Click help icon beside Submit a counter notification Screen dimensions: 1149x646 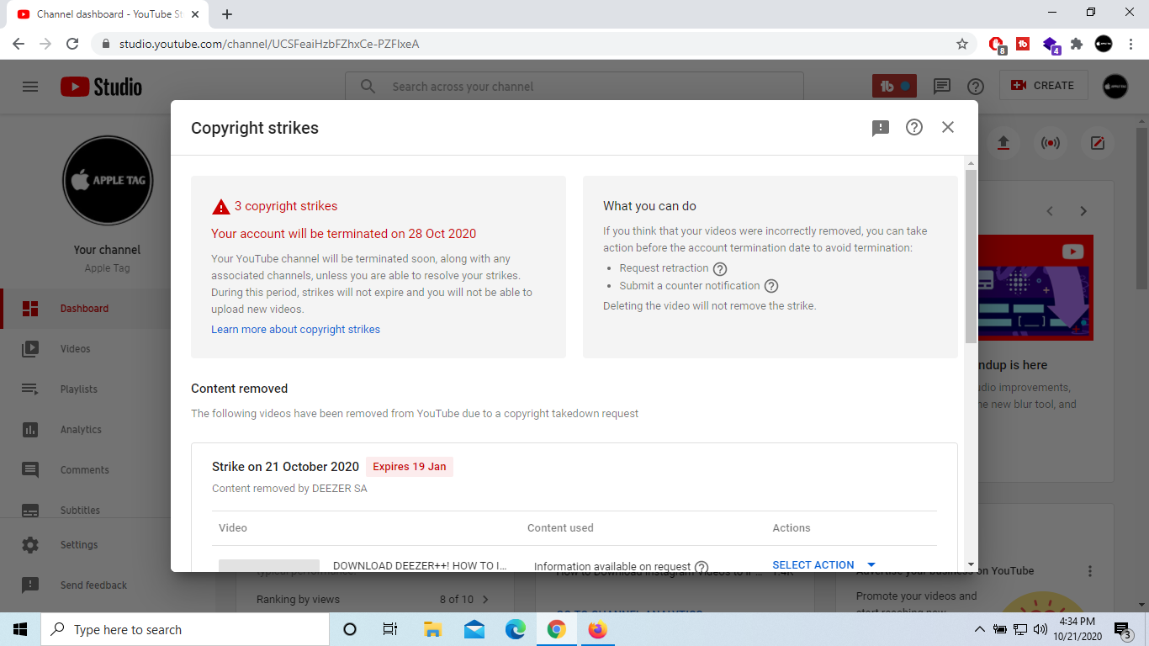(771, 286)
